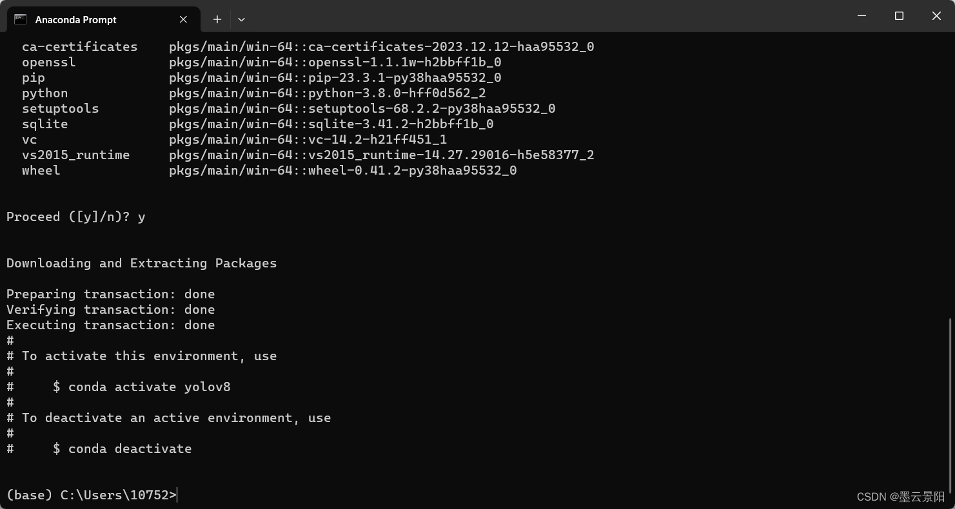
Task: Click the scrollbar on the right edge
Action: (x=950, y=399)
